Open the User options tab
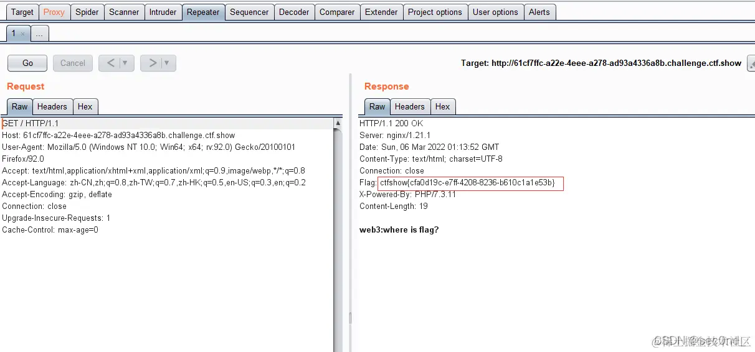The height and width of the screenshot is (352, 755). coord(495,12)
